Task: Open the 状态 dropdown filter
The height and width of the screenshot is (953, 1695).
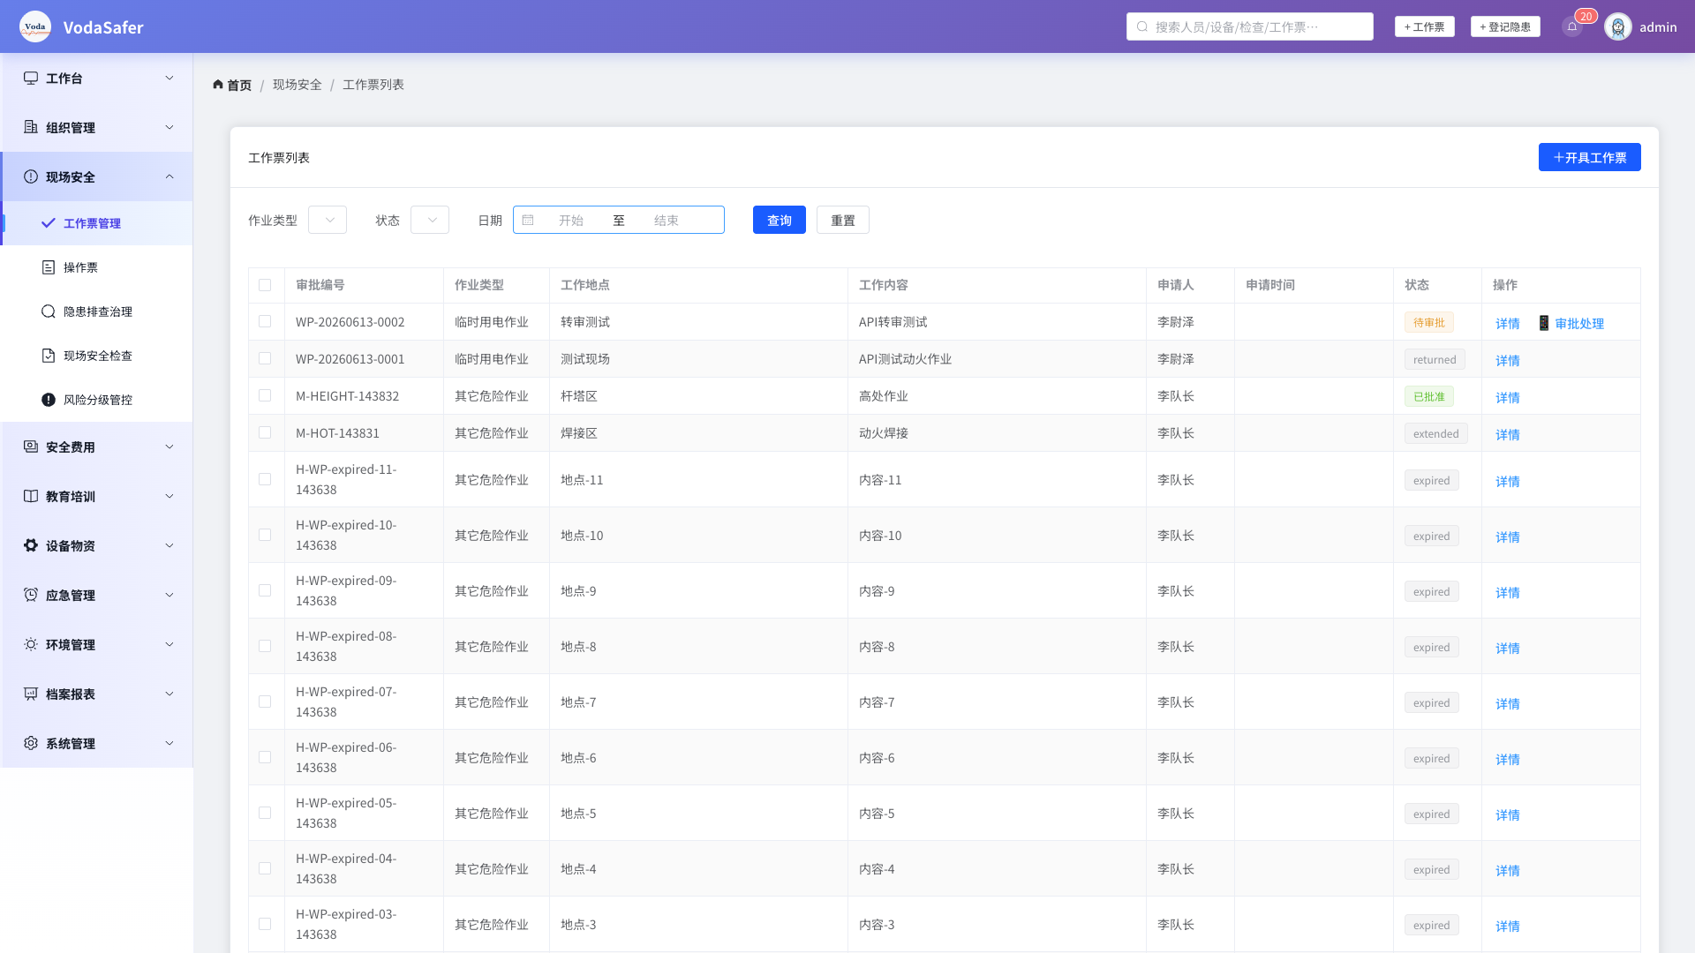Action: [430, 220]
